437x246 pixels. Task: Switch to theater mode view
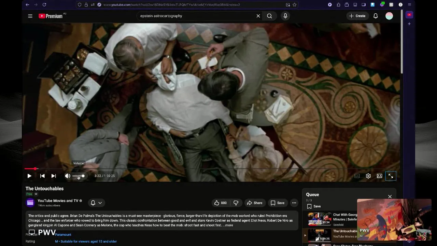click(x=380, y=176)
